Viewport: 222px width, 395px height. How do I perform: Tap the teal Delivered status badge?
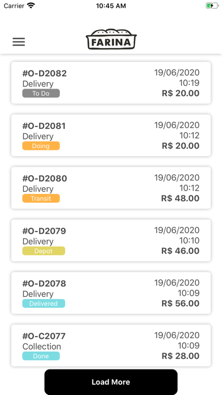tap(44, 304)
